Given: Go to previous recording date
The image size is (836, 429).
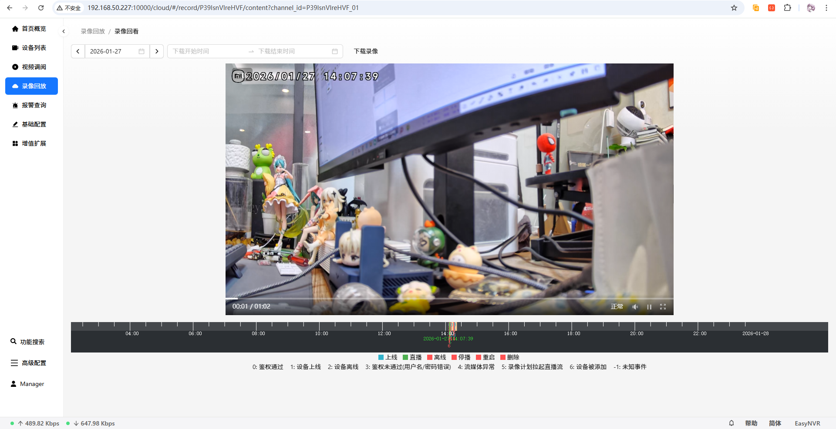Looking at the screenshot, I should [78, 51].
